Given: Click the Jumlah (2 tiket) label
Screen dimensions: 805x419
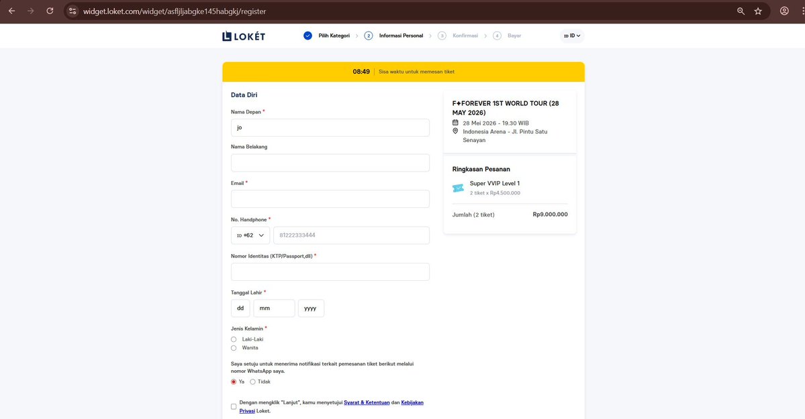Looking at the screenshot, I should click(473, 215).
